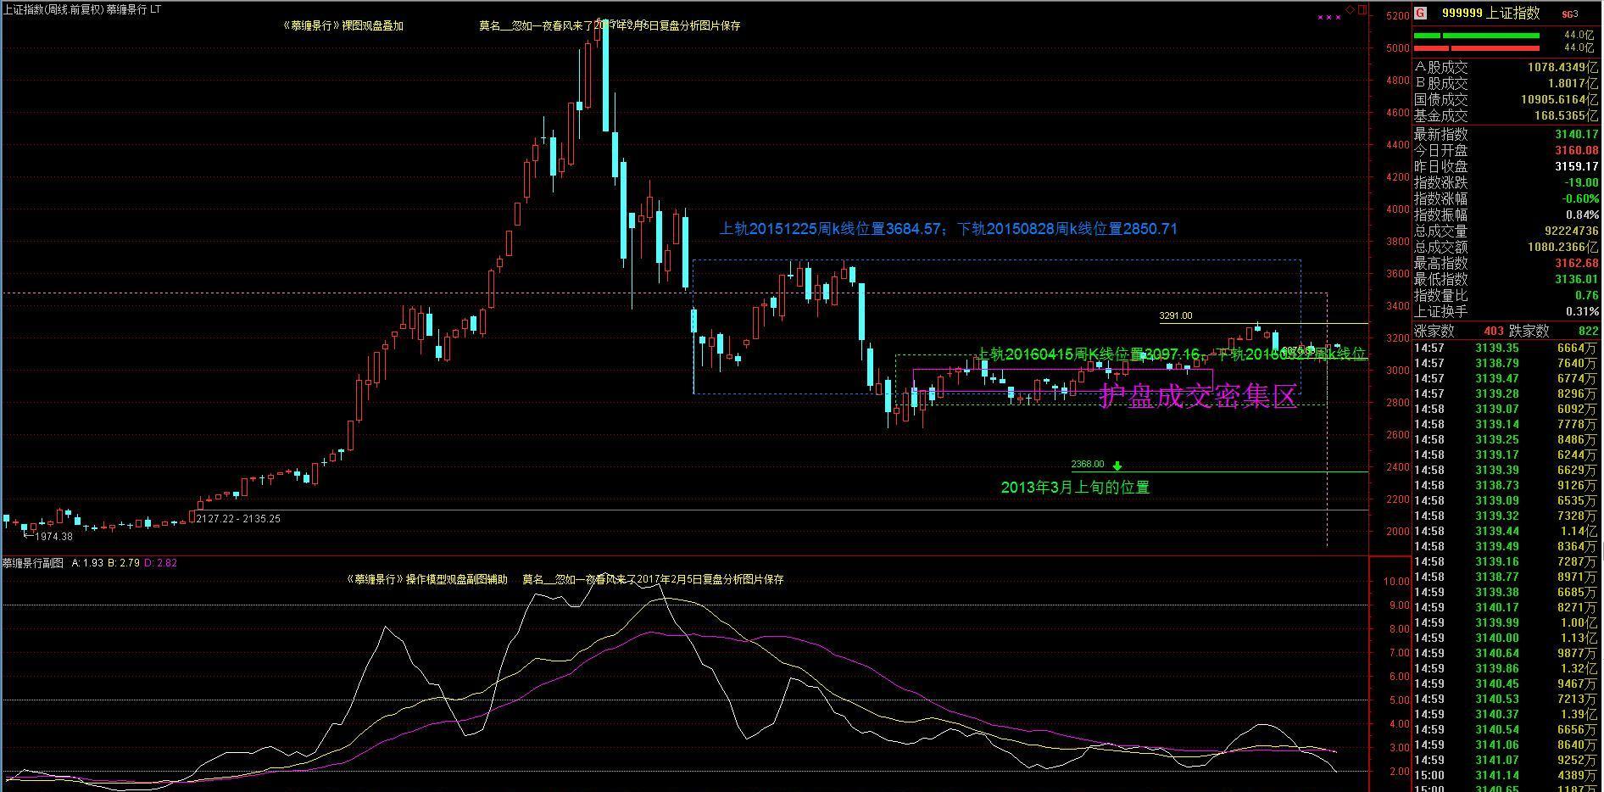Click the 总成交量 value 92224736
Image resolution: width=1604 pixels, height=792 pixels.
click(1571, 231)
